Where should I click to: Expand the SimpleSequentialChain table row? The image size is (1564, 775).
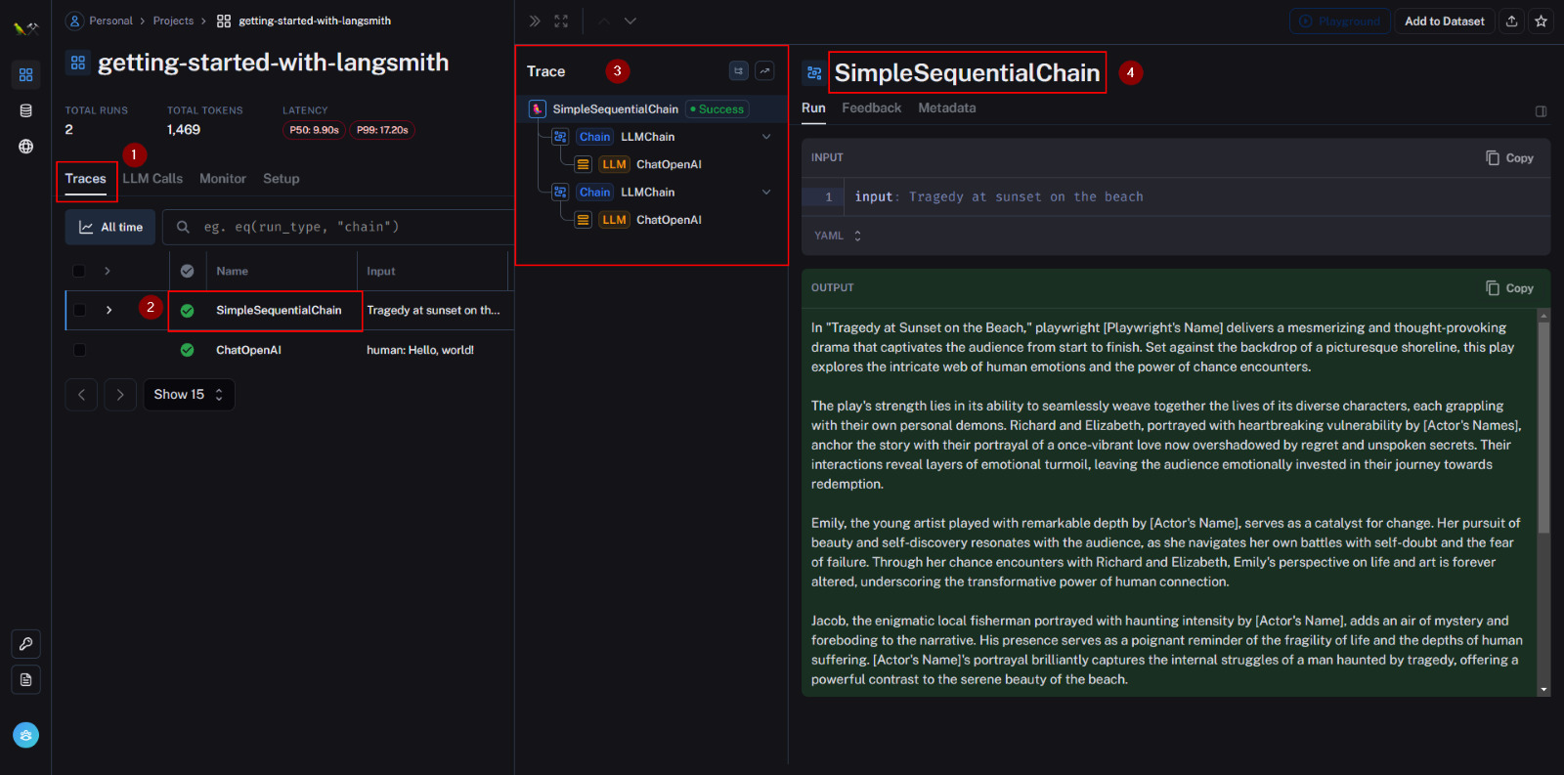(x=109, y=310)
